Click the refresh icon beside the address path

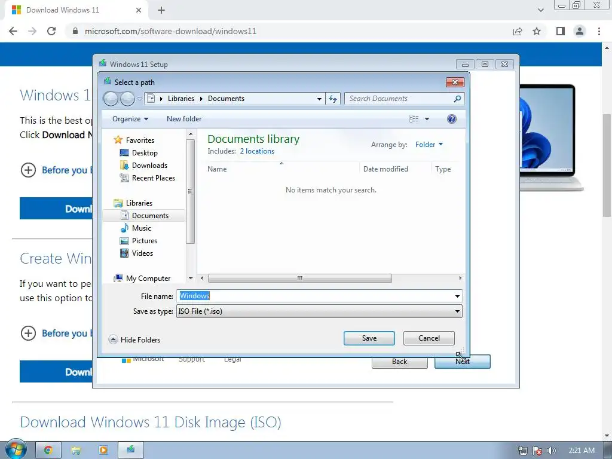point(333,99)
